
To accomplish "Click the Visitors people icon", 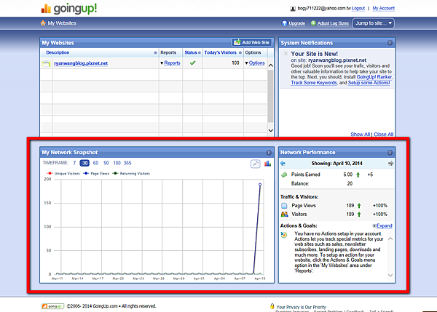I will pos(285,215).
